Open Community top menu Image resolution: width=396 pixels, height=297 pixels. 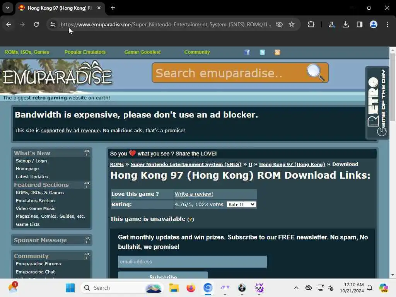click(197, 52)
